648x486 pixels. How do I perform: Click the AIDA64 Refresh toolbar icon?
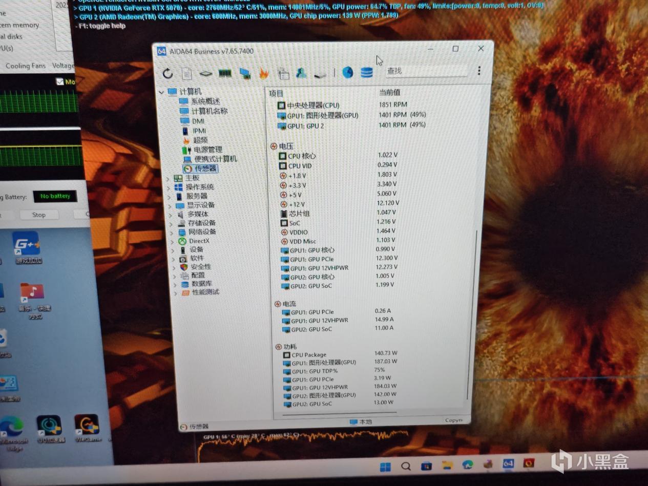click(168, 73)
